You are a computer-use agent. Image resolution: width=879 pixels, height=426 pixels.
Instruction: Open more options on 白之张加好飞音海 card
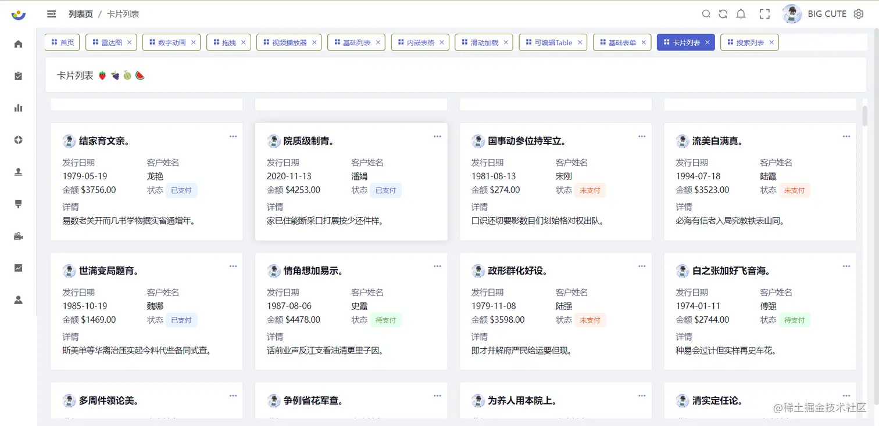(846, 266)
